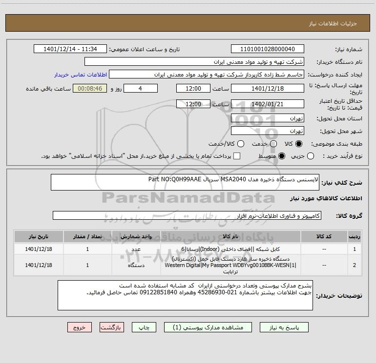376x363 pixels.
Task: Select the خدمت radio button
Action: [273, 144]
